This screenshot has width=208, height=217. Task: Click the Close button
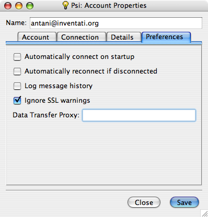point(144,202)
